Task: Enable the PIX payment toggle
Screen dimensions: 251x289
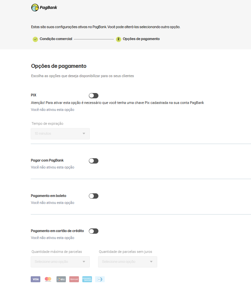Action: pos(93,96)
